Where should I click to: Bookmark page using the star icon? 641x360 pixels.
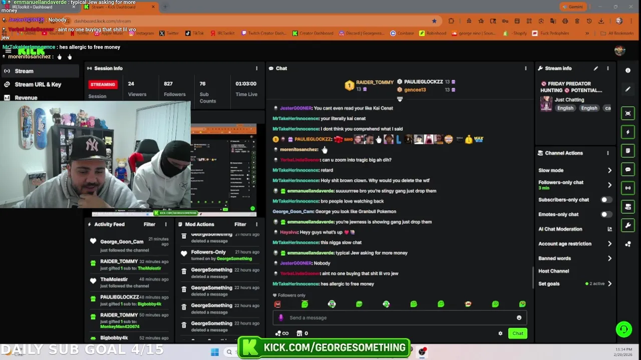tap(434, 21)
